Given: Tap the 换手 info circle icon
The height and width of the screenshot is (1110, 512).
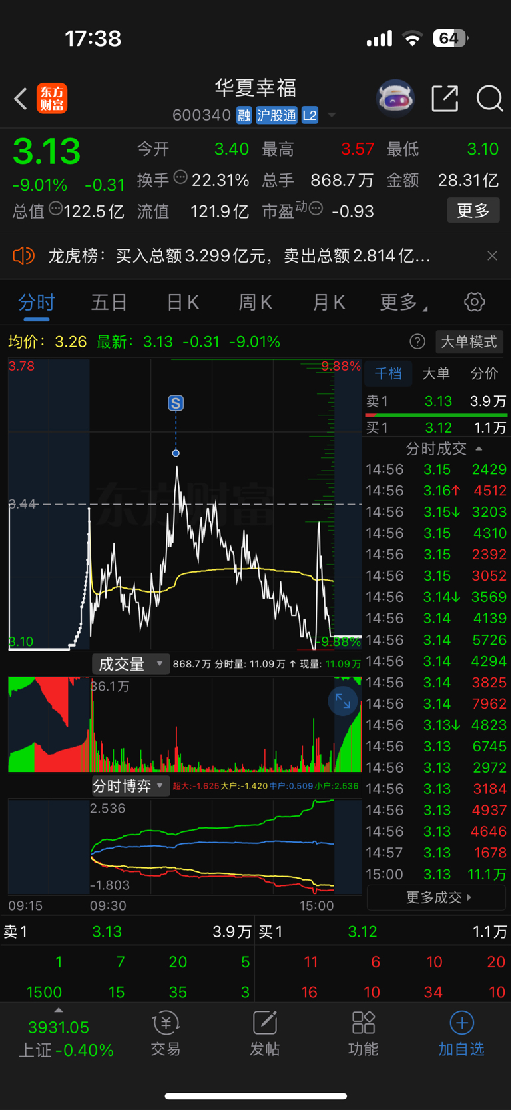Looking at the screenshot, I should (x=180, y=177).
